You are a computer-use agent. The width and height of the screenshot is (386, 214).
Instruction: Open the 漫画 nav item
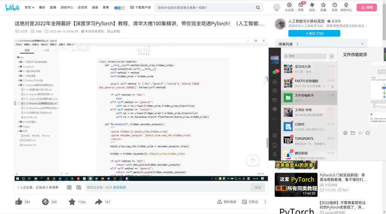tap(95, 8)
